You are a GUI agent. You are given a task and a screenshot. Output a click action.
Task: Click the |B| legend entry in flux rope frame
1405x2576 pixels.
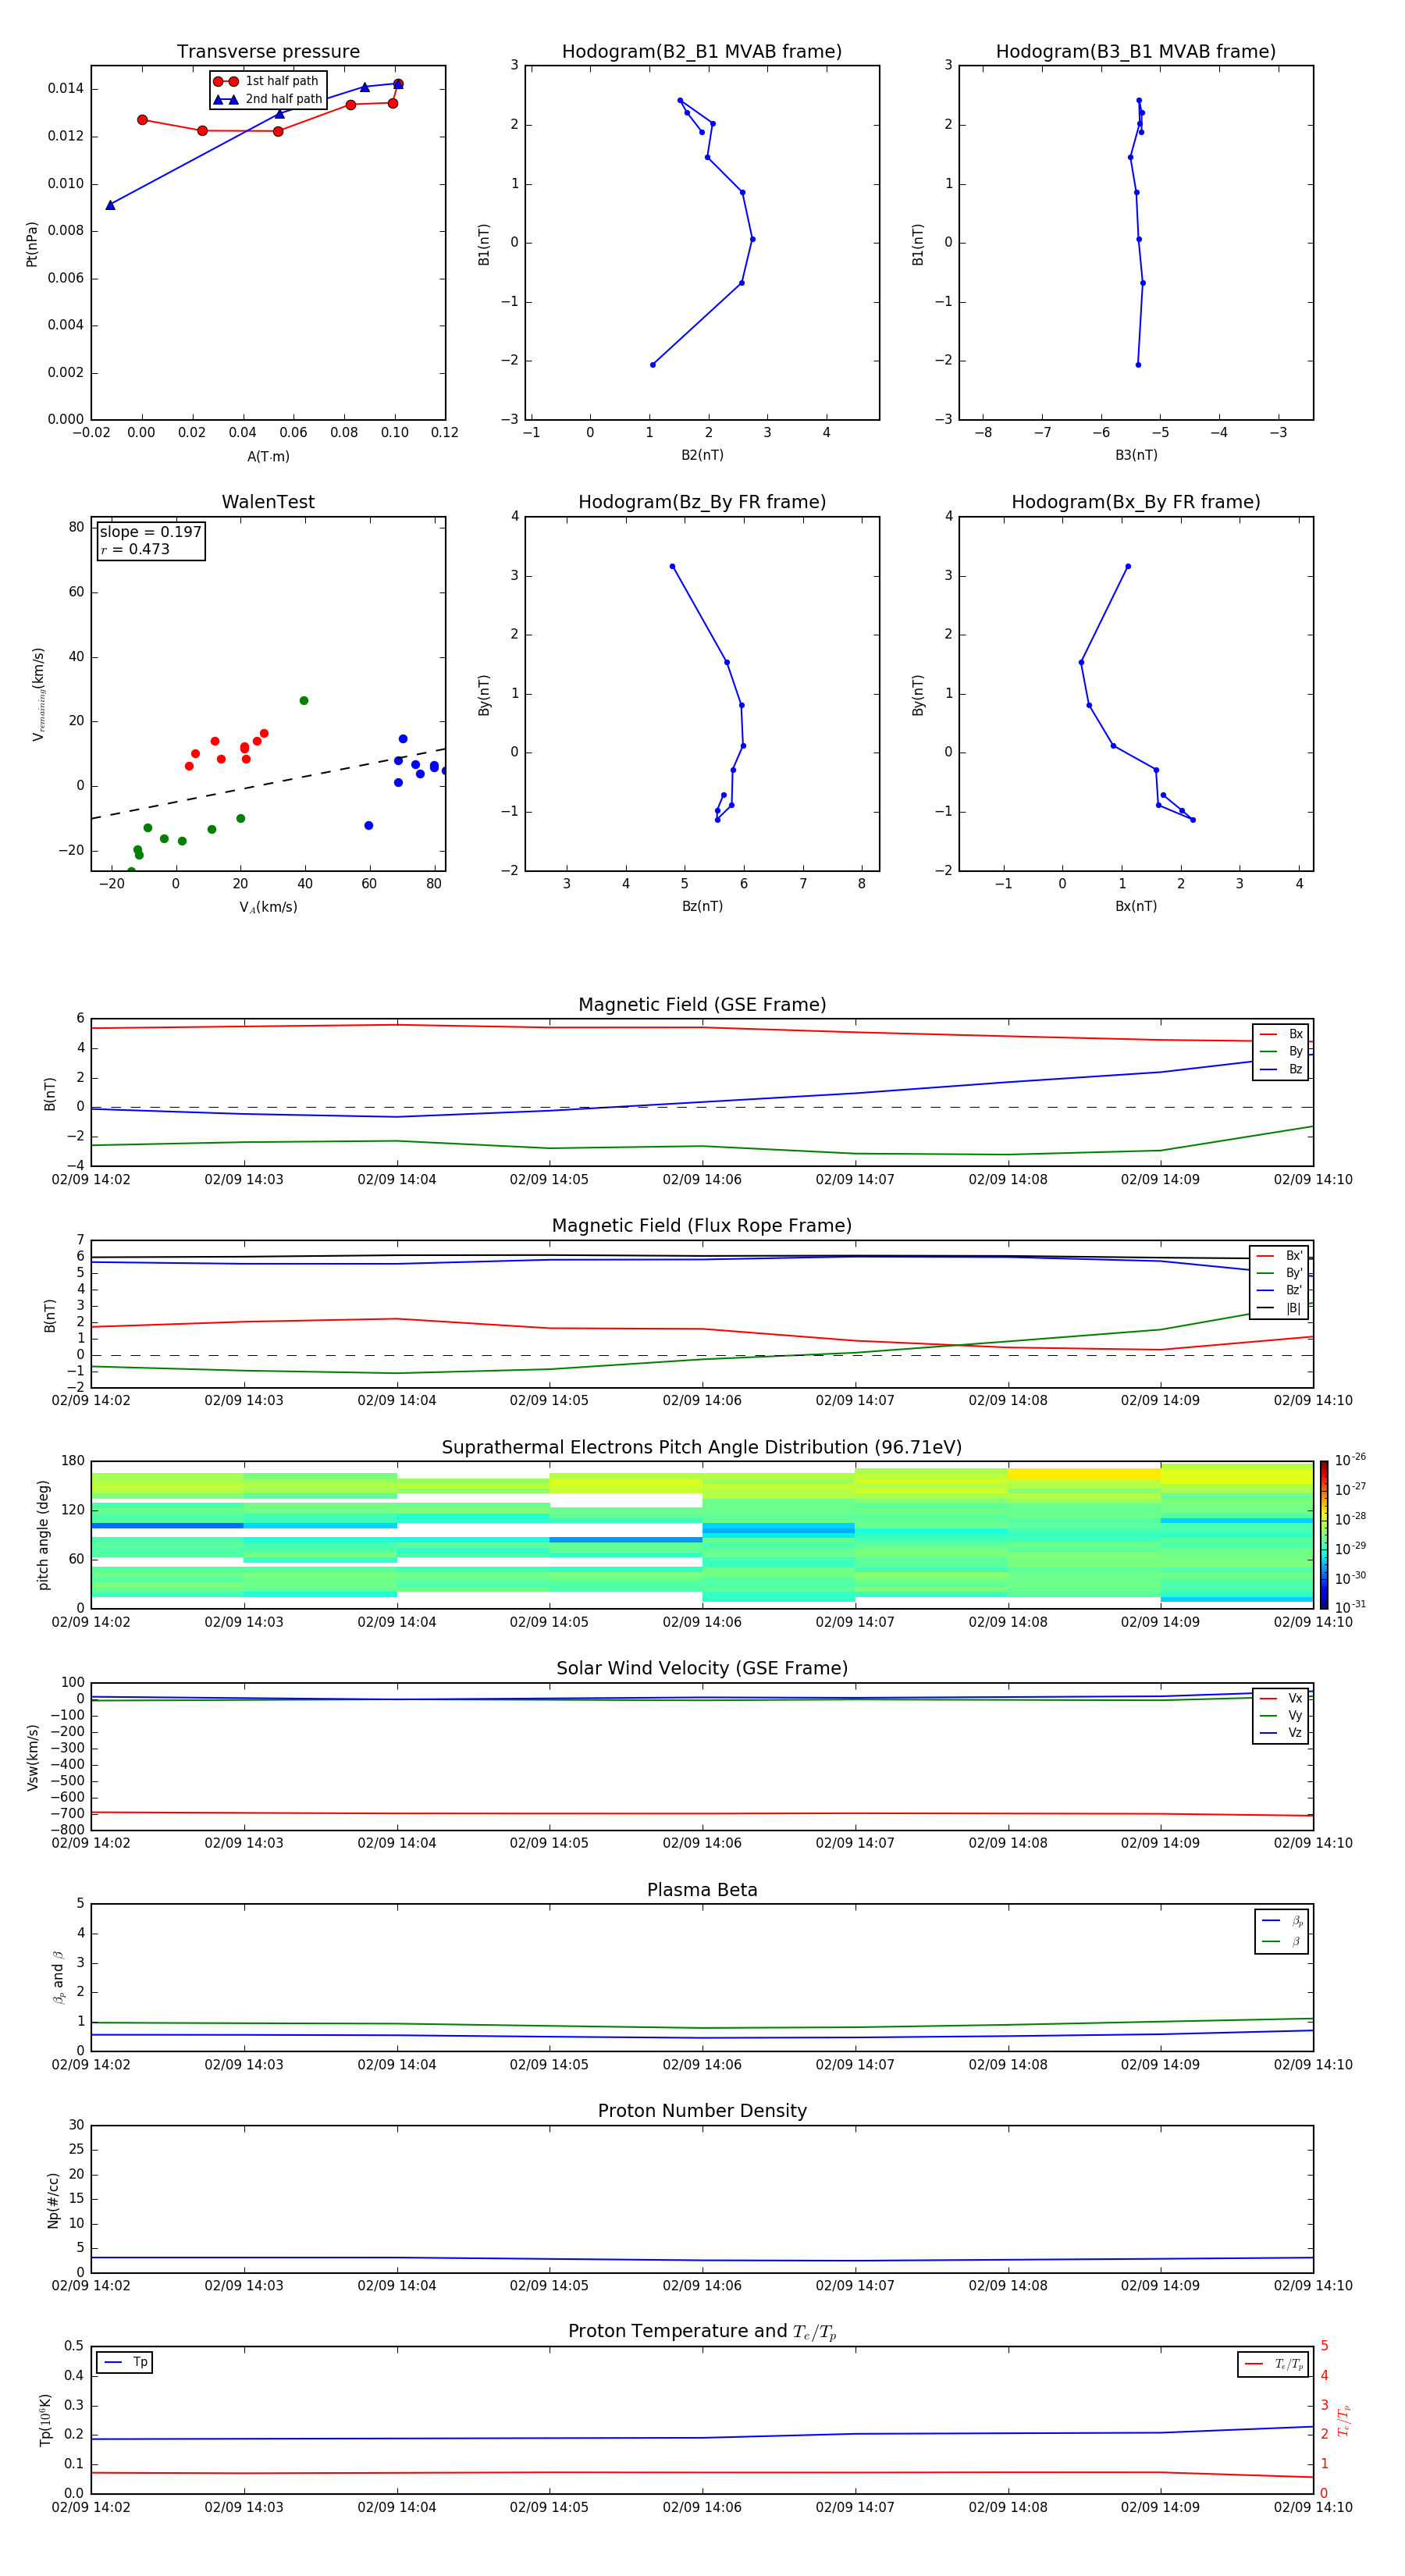[1279, 1308]
